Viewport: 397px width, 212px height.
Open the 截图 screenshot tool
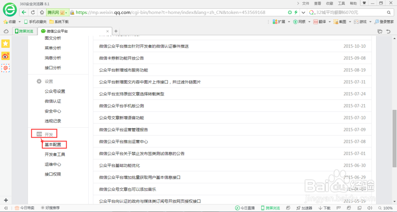pyautogui.click(x=340, y=22)
